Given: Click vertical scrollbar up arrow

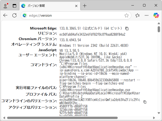Looking at the screenshot, I should 159,23.
